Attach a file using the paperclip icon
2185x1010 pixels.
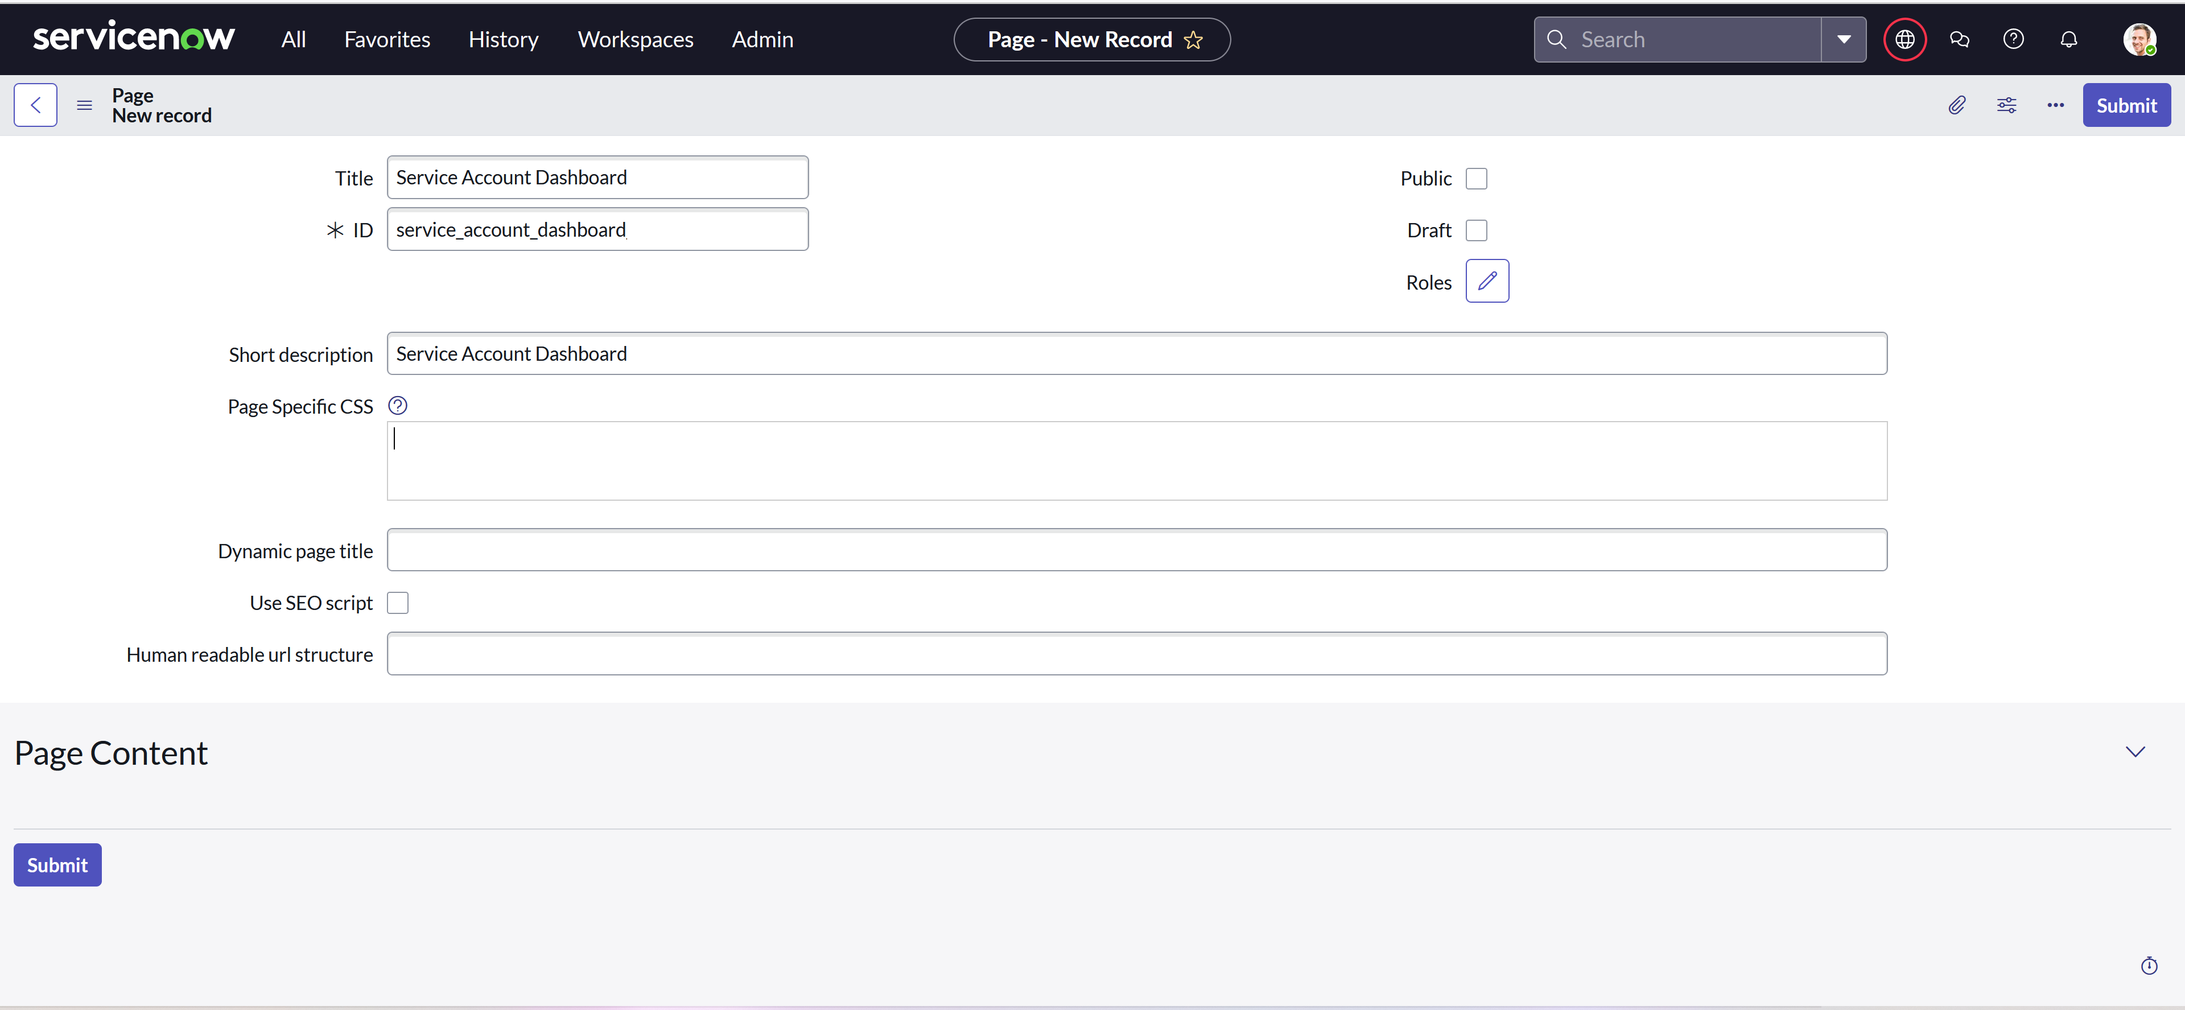tap(1957, 104)
